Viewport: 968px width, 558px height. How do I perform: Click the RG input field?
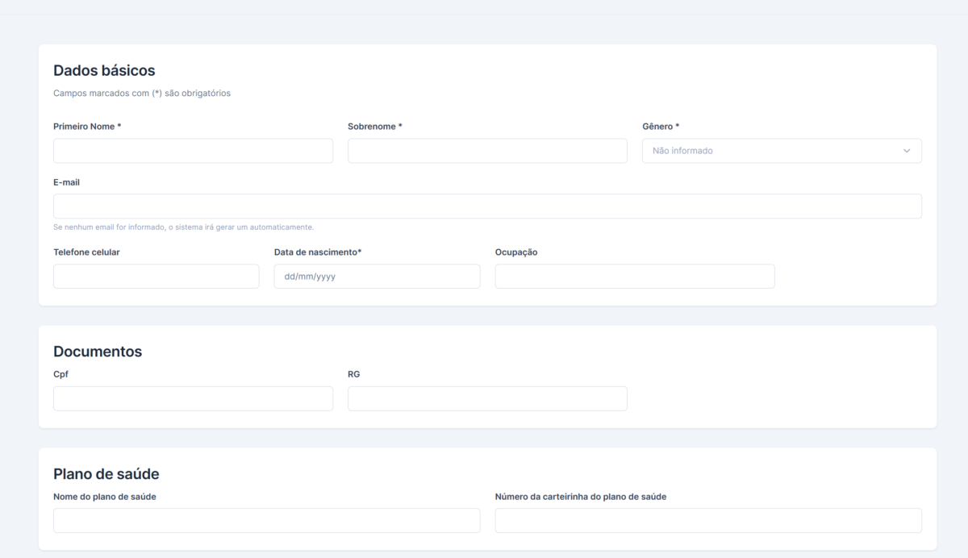pyautogui.click(x=487, y=398)
